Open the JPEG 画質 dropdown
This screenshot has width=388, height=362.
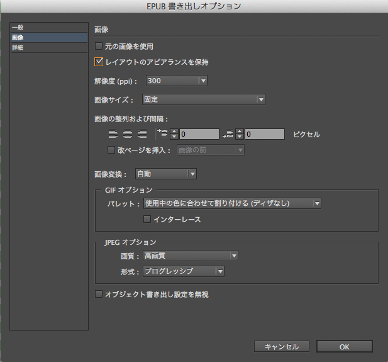tap(191, 256)
